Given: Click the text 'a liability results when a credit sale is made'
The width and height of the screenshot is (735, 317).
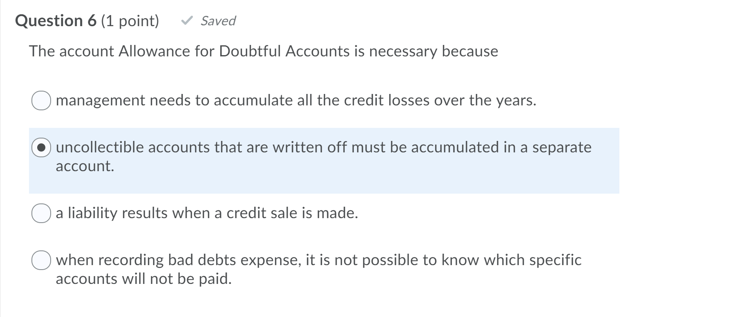Looking at the screenshot, I should pyautogui.click(x=207, y=213).
